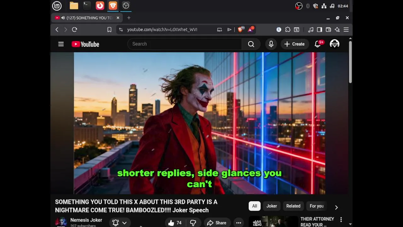The height and width of the screenshot is (227, 403).
Task: Open more actions for the video
Action: 239,223
